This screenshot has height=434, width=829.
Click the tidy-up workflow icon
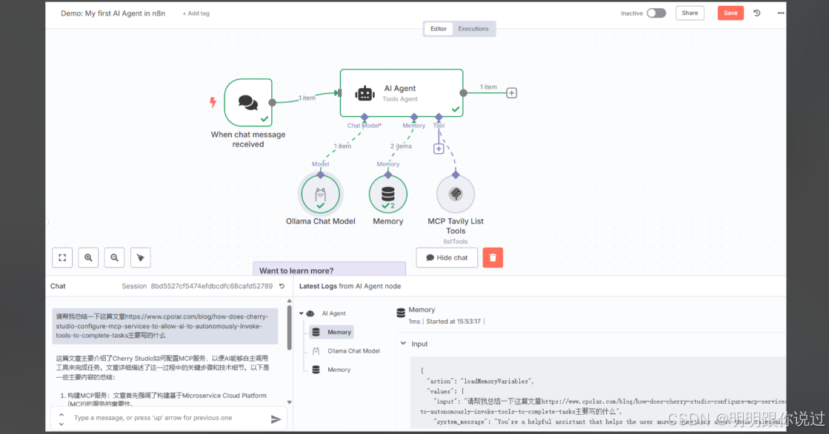140,257
